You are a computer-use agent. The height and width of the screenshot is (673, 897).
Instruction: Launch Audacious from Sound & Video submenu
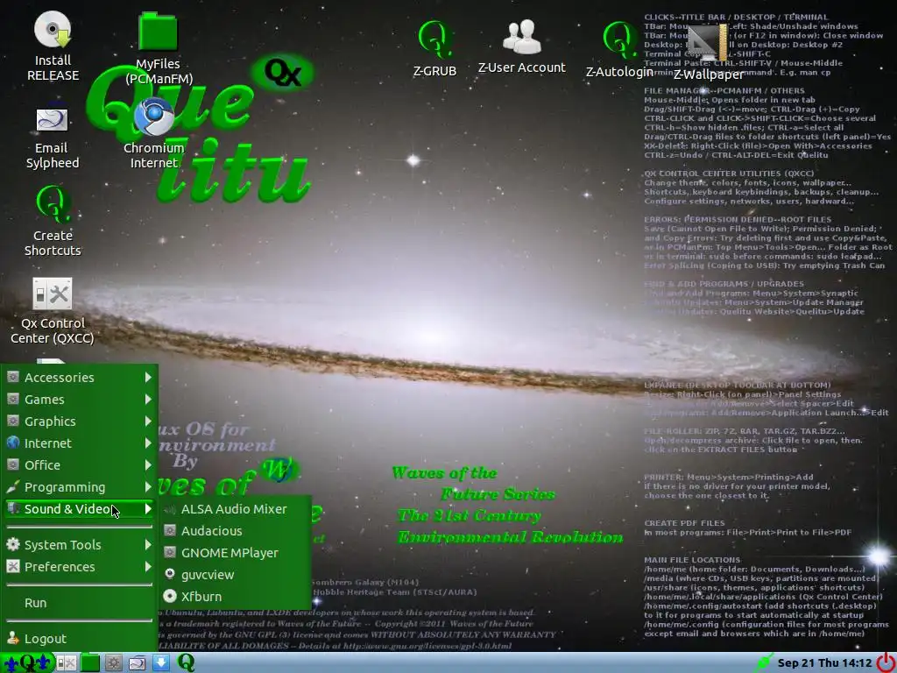236,530
